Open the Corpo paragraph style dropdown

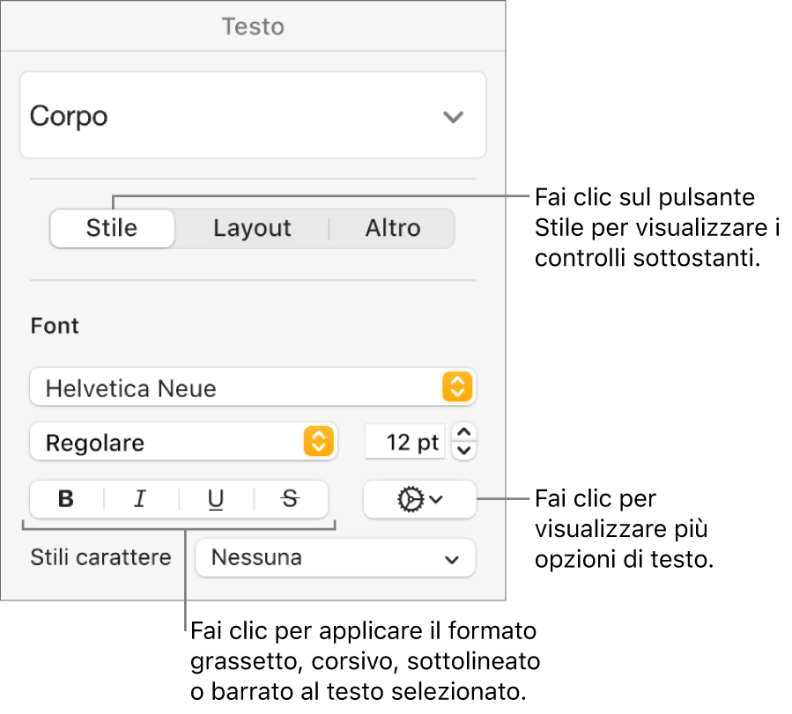[253, 115]
